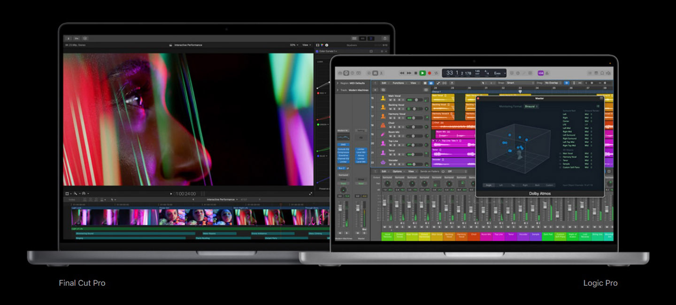Image resolution: width=676 pixels, height=305 pixels.
Task: Click the Dark Pad channel strip label
Action: click(547, 236)
